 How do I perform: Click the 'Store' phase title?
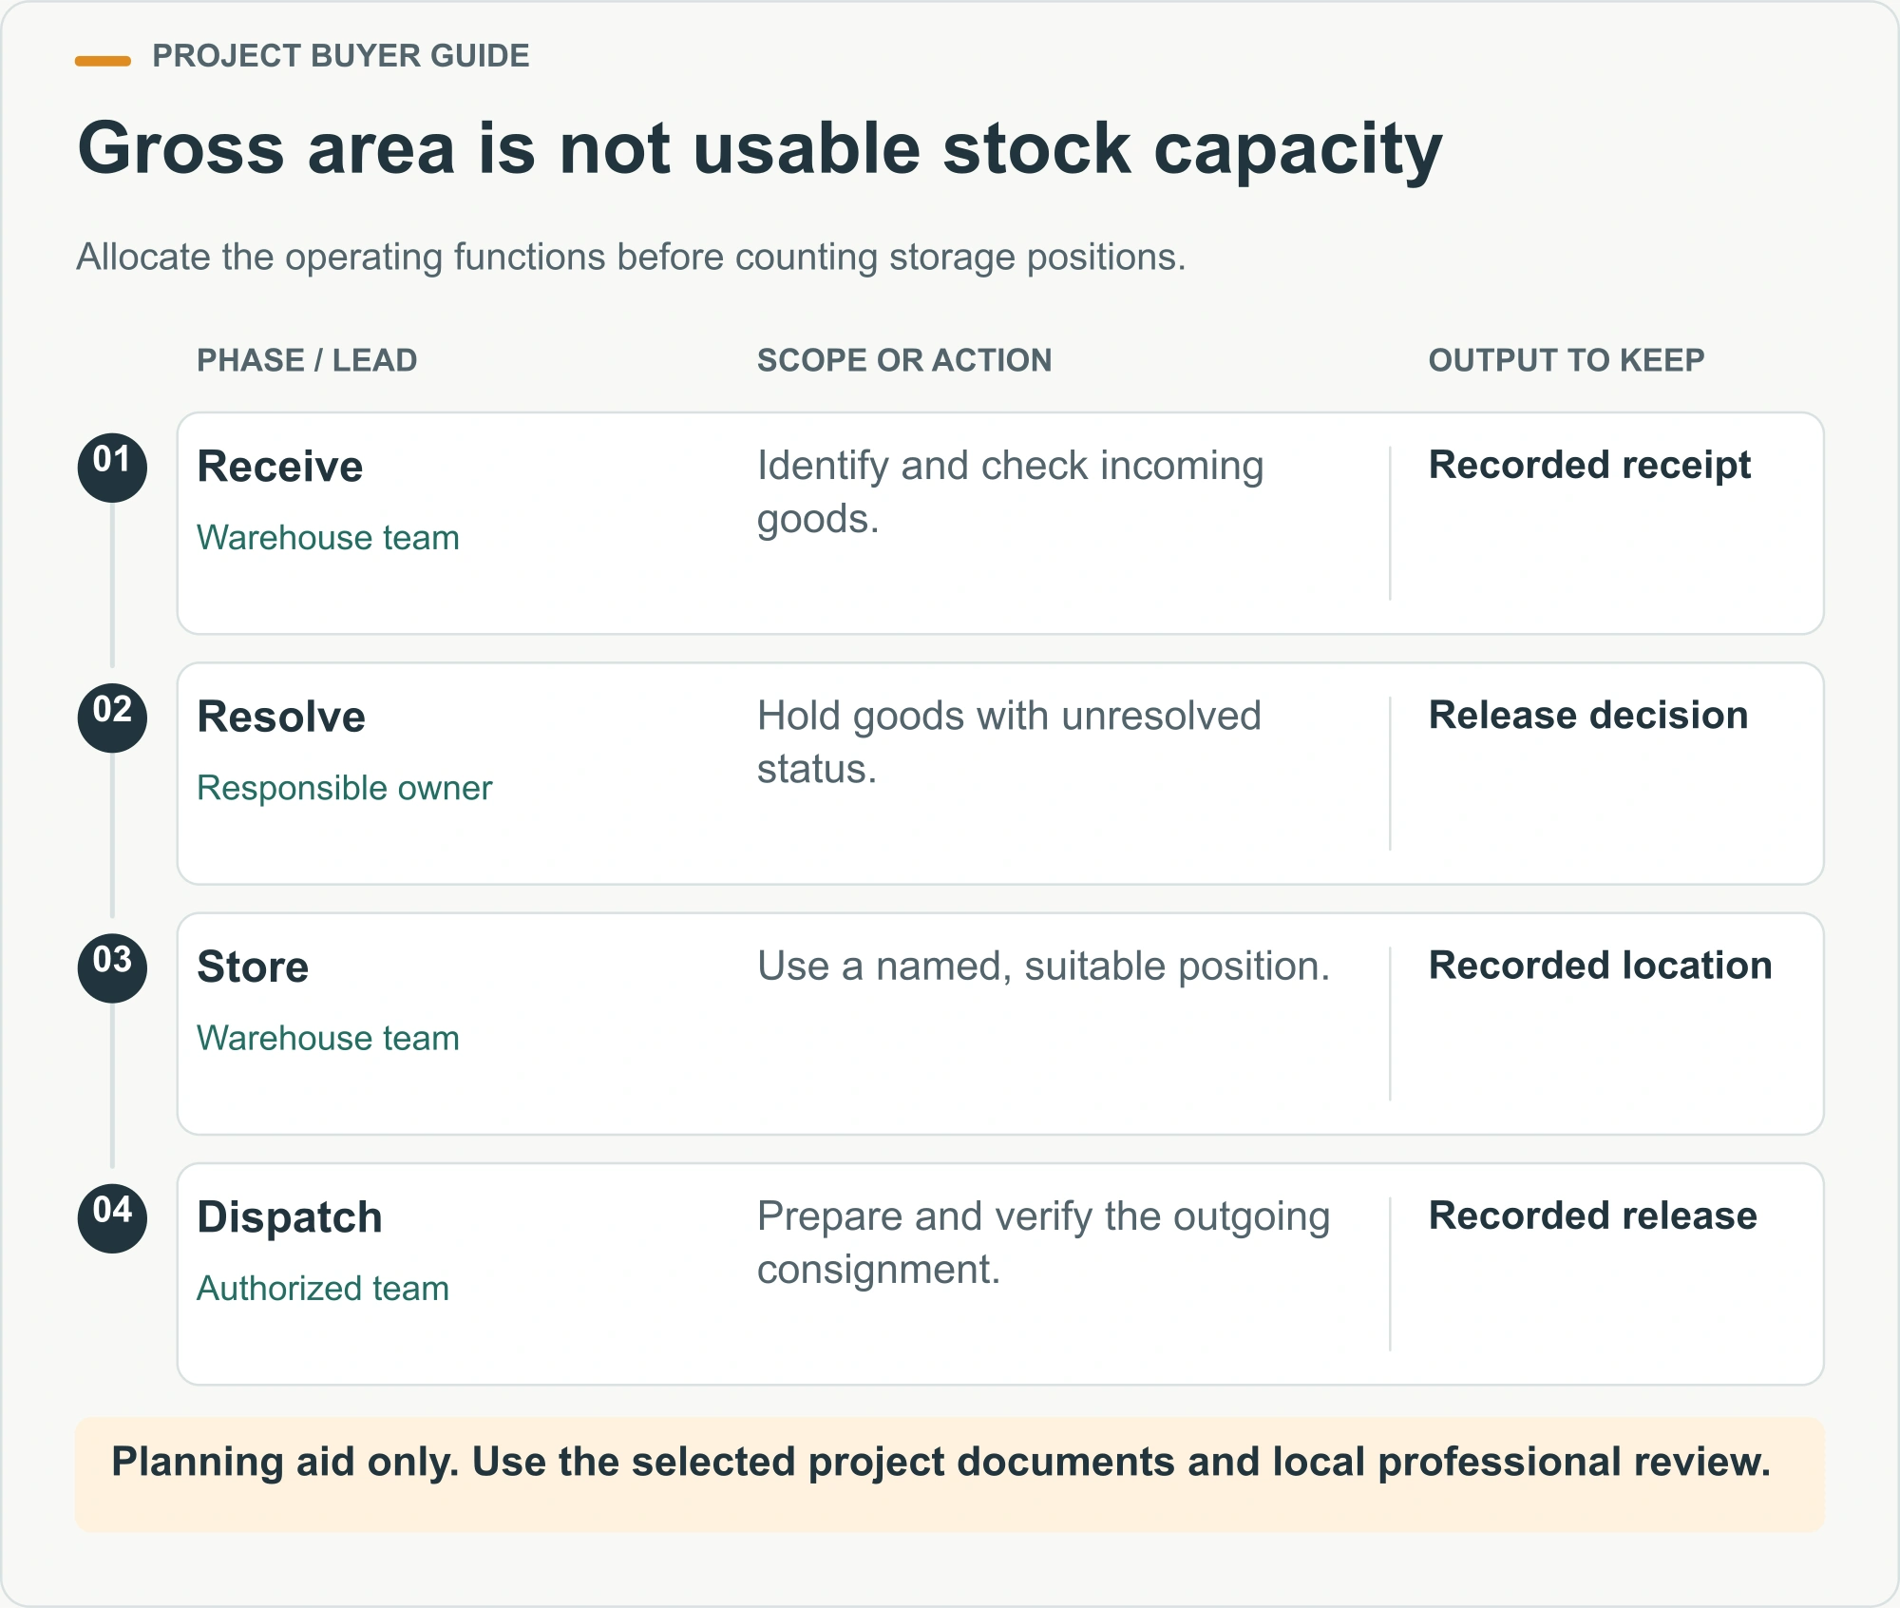coord(253,967)
